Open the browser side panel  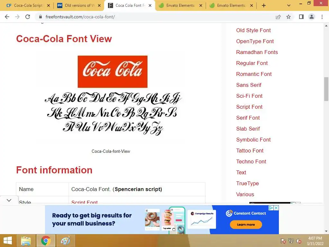tap(301, 17)
